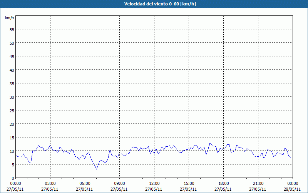The image size is (308, 193).
Task: Pick the "21:00" x-axis label
Action: click(258, 184)
